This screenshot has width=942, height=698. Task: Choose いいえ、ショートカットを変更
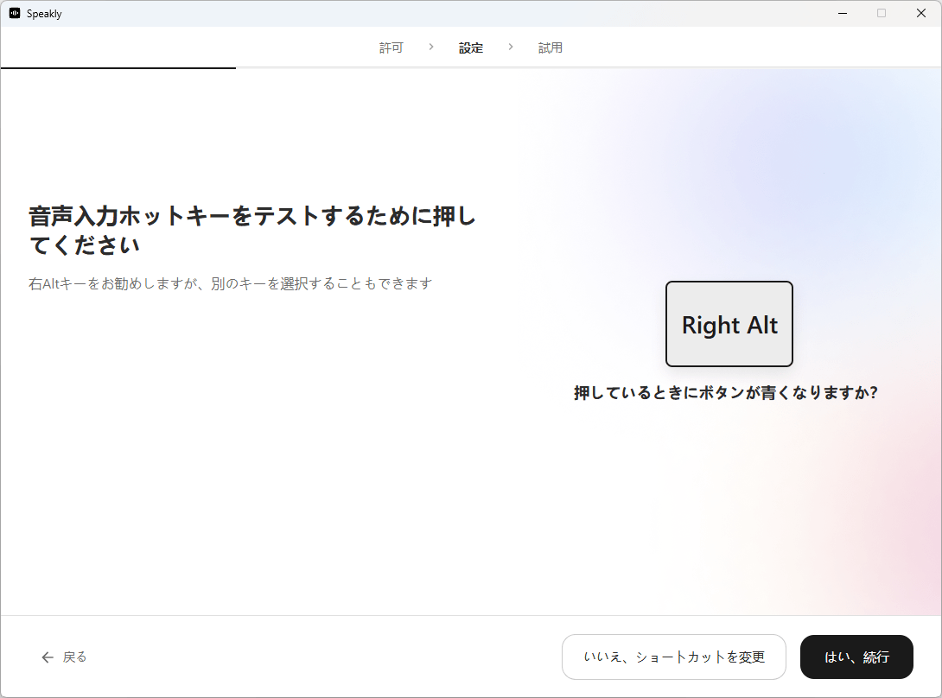(x=674, y=657)
